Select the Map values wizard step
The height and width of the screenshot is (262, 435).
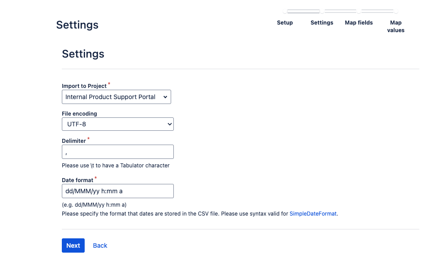(396, 26)
